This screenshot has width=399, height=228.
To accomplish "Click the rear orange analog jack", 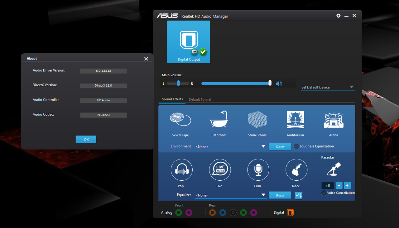I will [x=213, y=213].
